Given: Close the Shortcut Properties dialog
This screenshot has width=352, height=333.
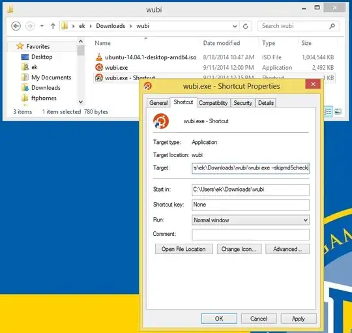Looking at the screenshot, I should point(313,84).
